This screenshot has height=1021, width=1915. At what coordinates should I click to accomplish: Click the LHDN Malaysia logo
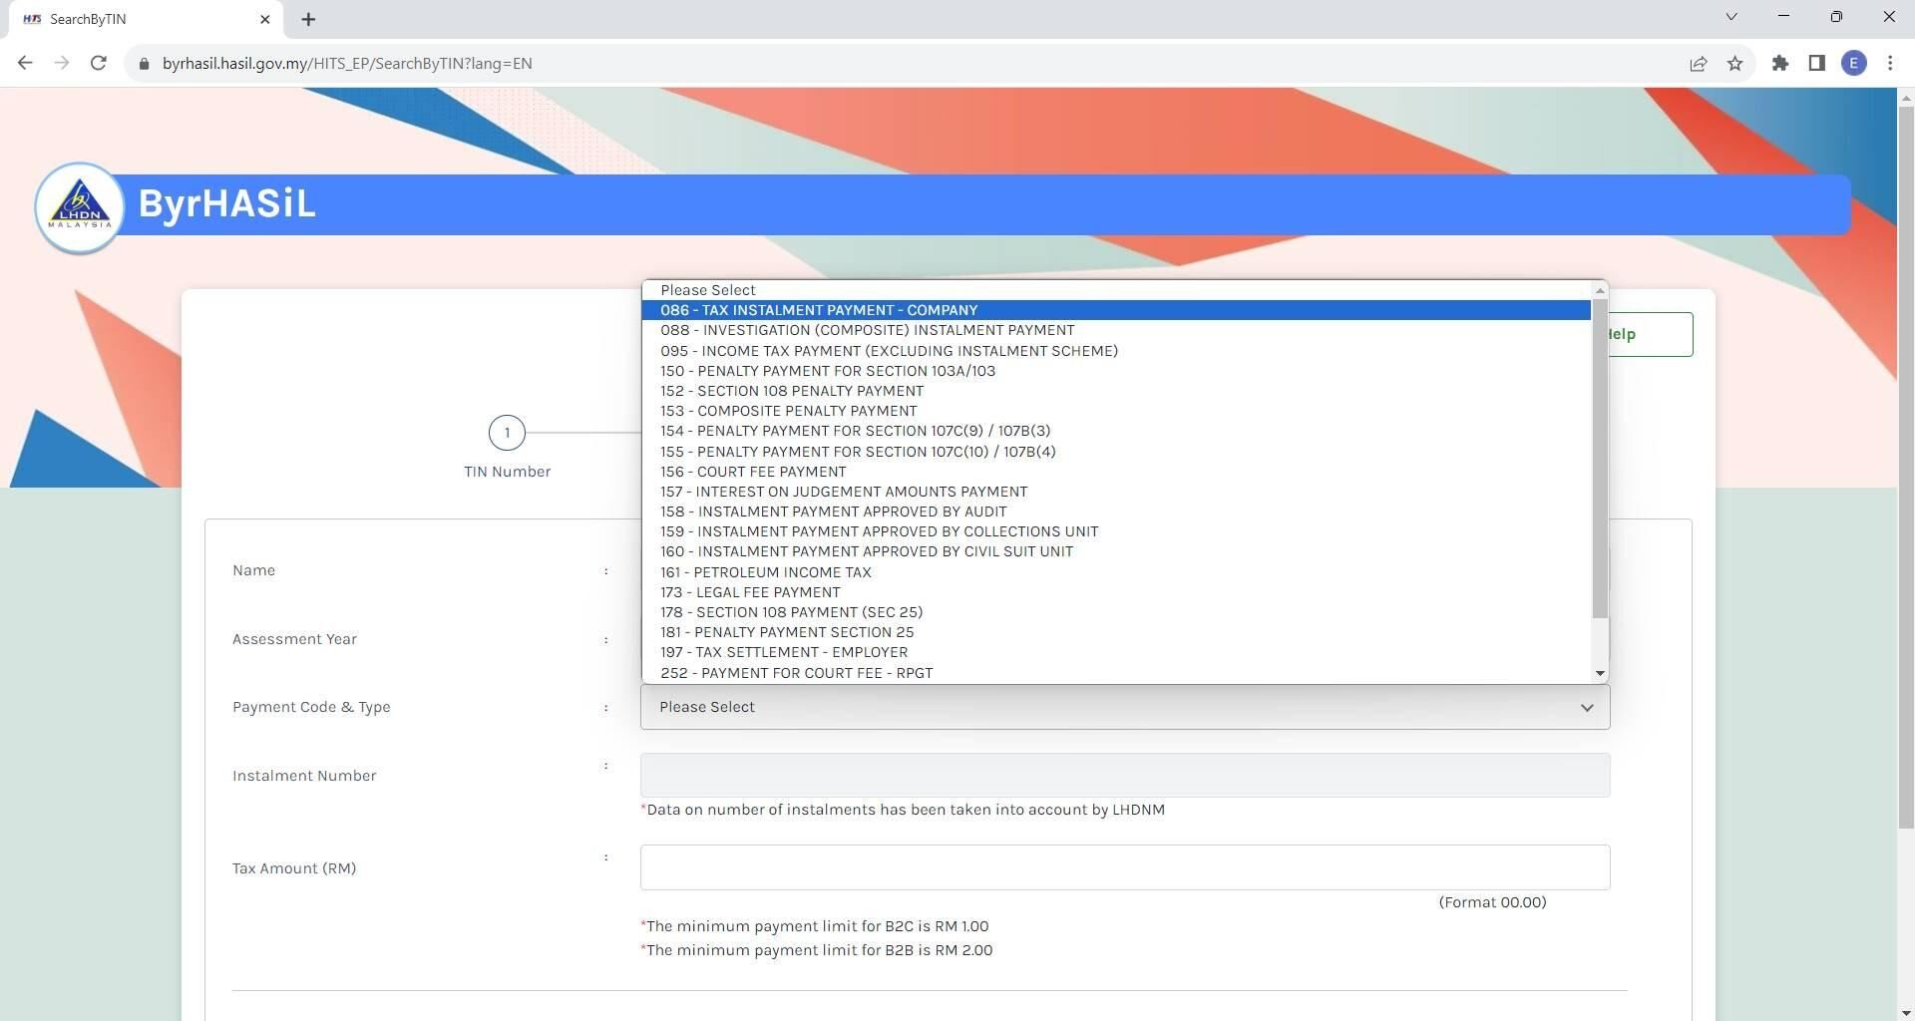[80, 207]
